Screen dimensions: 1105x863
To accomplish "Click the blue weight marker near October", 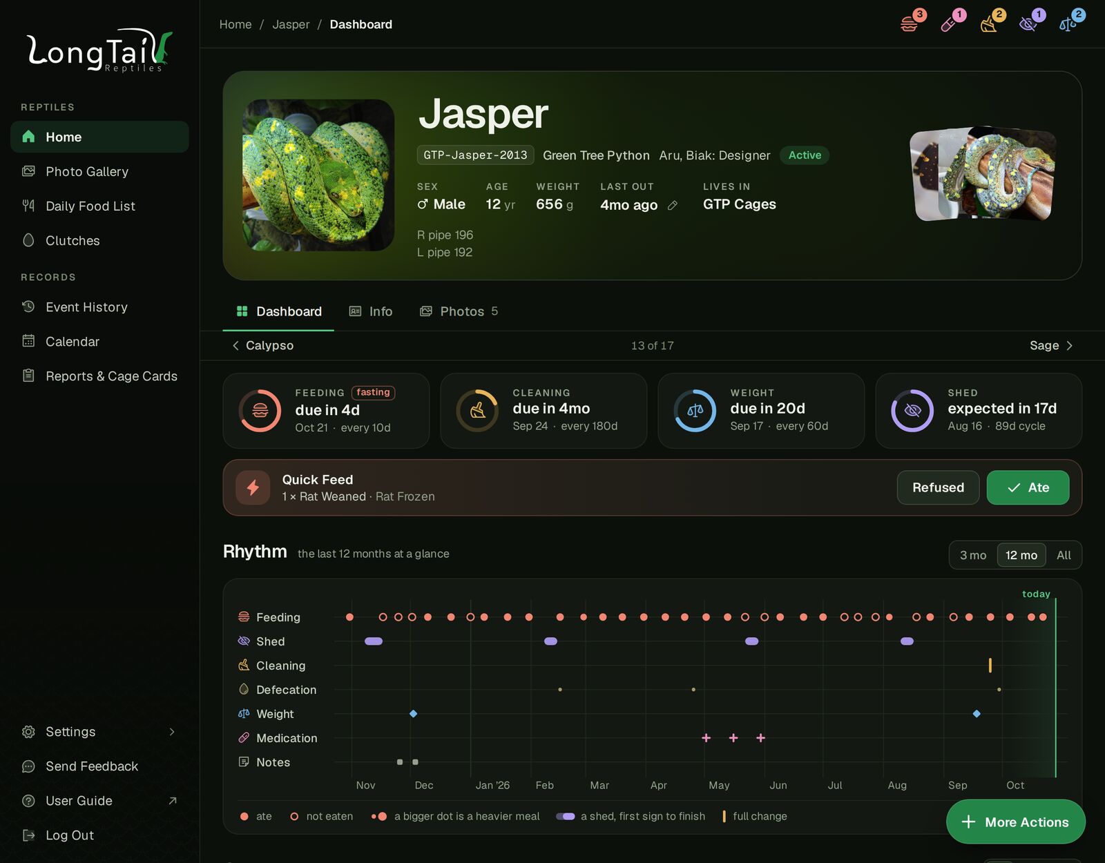I will 977,714.
